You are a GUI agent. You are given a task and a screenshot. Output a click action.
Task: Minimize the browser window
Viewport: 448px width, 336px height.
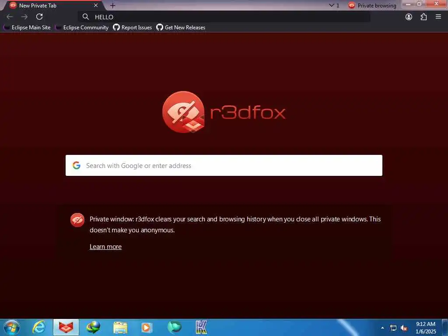(x=408, y=4)
